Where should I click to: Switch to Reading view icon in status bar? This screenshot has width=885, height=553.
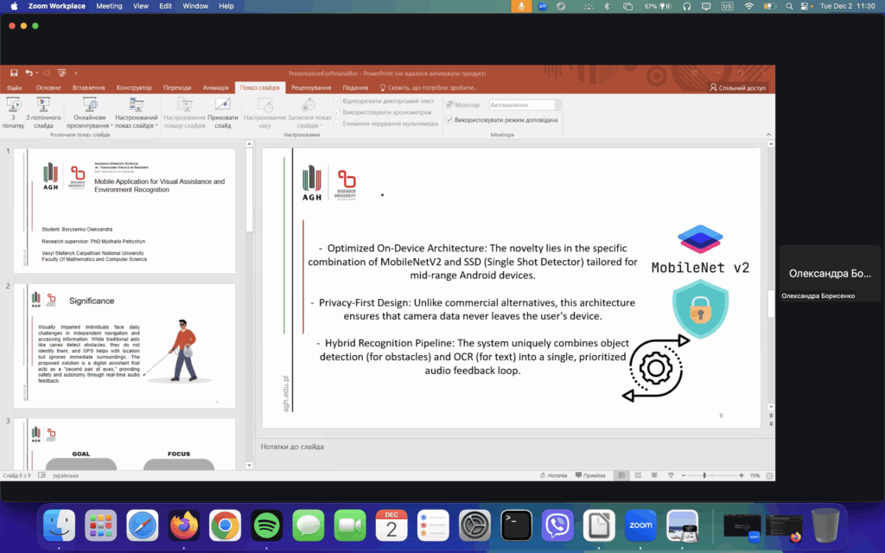pos(654,476)
